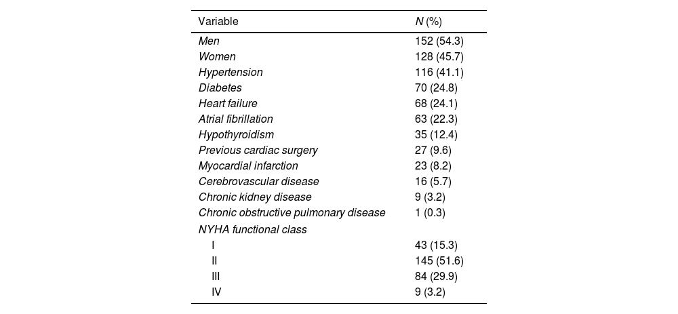
Task: Click the NYHA class III row label
Action: click(x=216, y=276)
